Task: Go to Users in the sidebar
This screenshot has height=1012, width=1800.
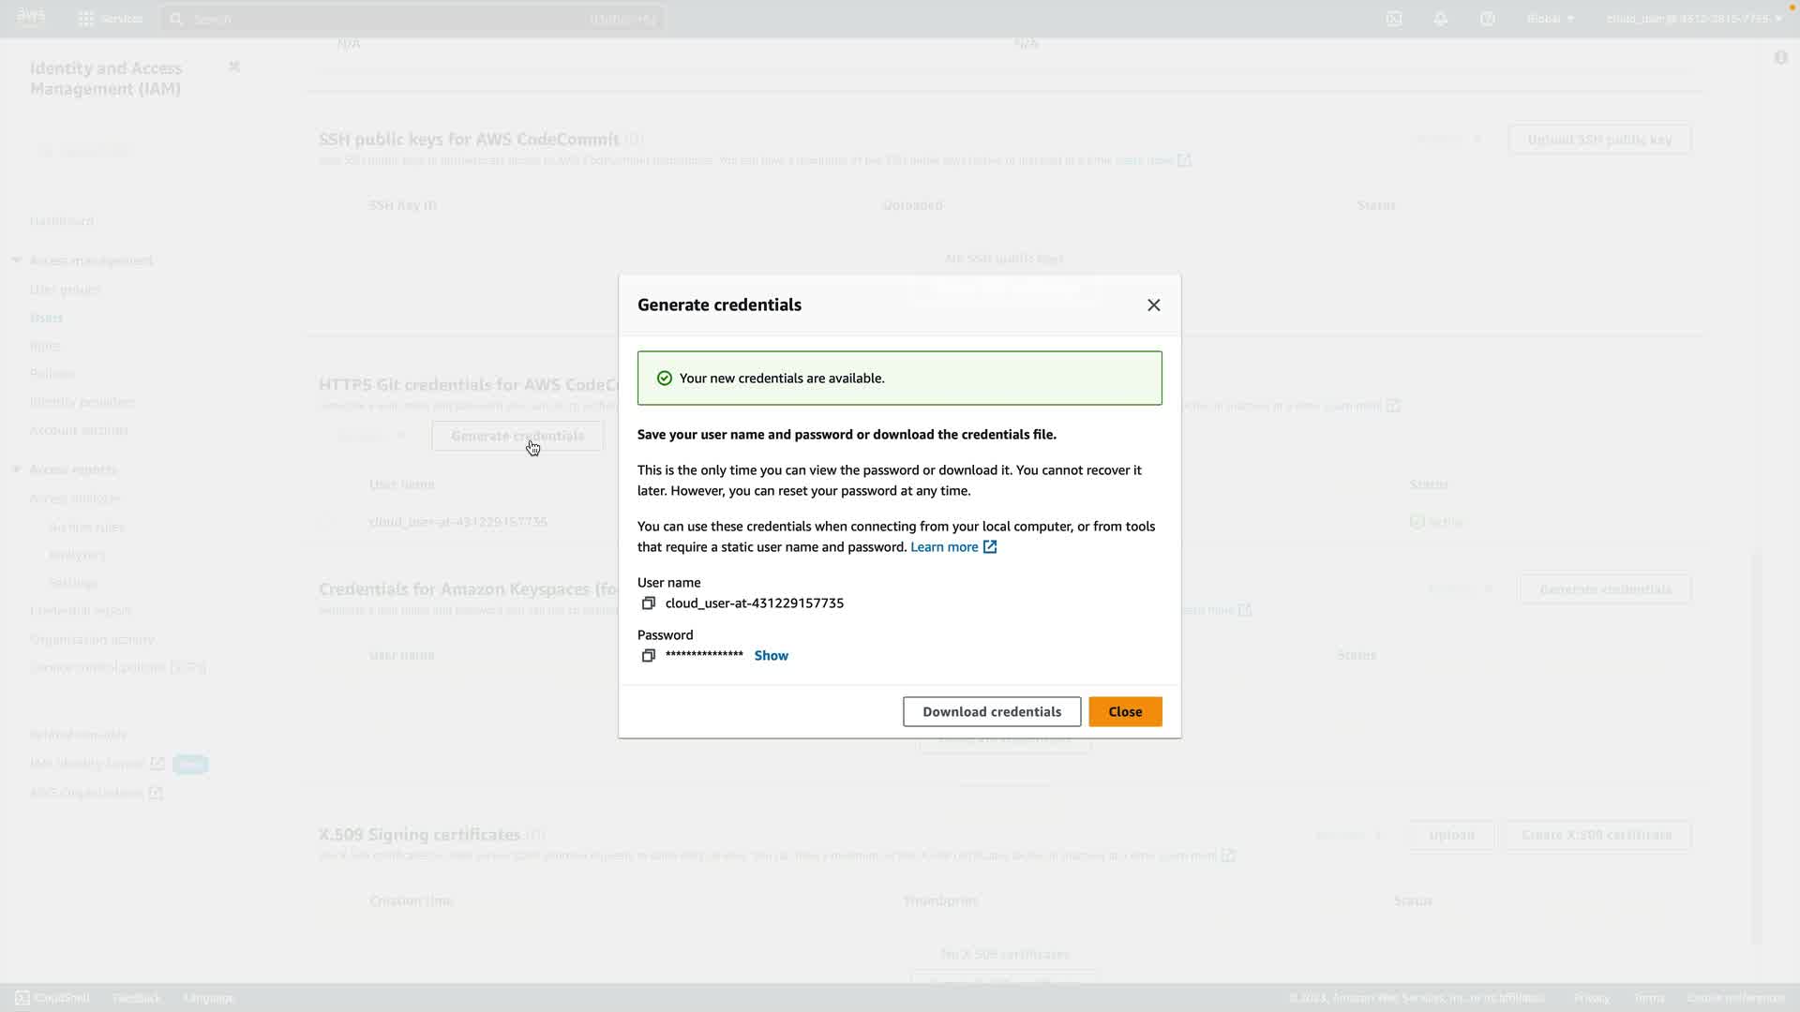Action: tap(46, 318)
